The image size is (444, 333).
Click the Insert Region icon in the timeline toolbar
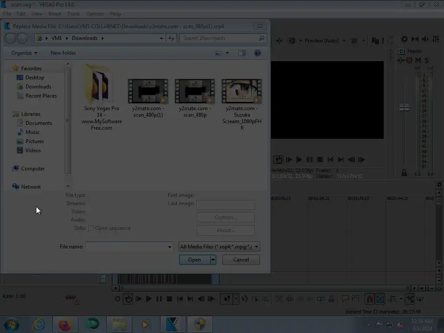point(356,298)
